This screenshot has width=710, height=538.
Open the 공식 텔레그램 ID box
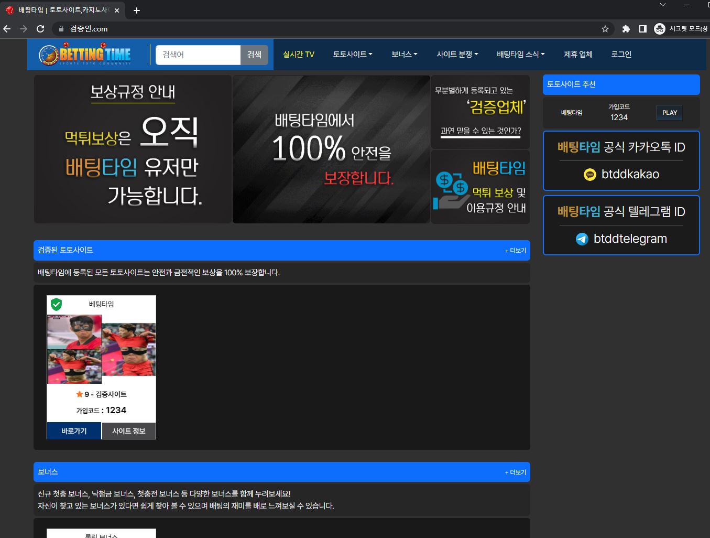(x=621, y=225)
